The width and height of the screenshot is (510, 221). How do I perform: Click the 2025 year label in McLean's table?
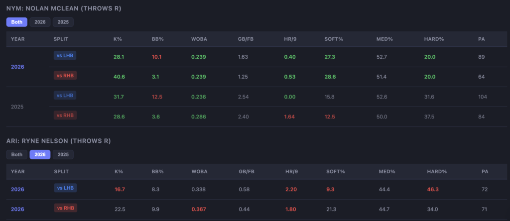pos(17,107)
